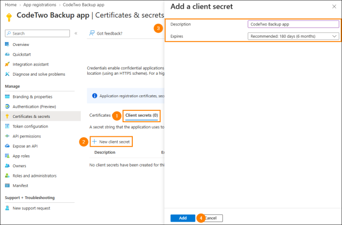Click the Overview grid icon
Image resolution: width=342 pixels, height=225 pixels.
7,44
